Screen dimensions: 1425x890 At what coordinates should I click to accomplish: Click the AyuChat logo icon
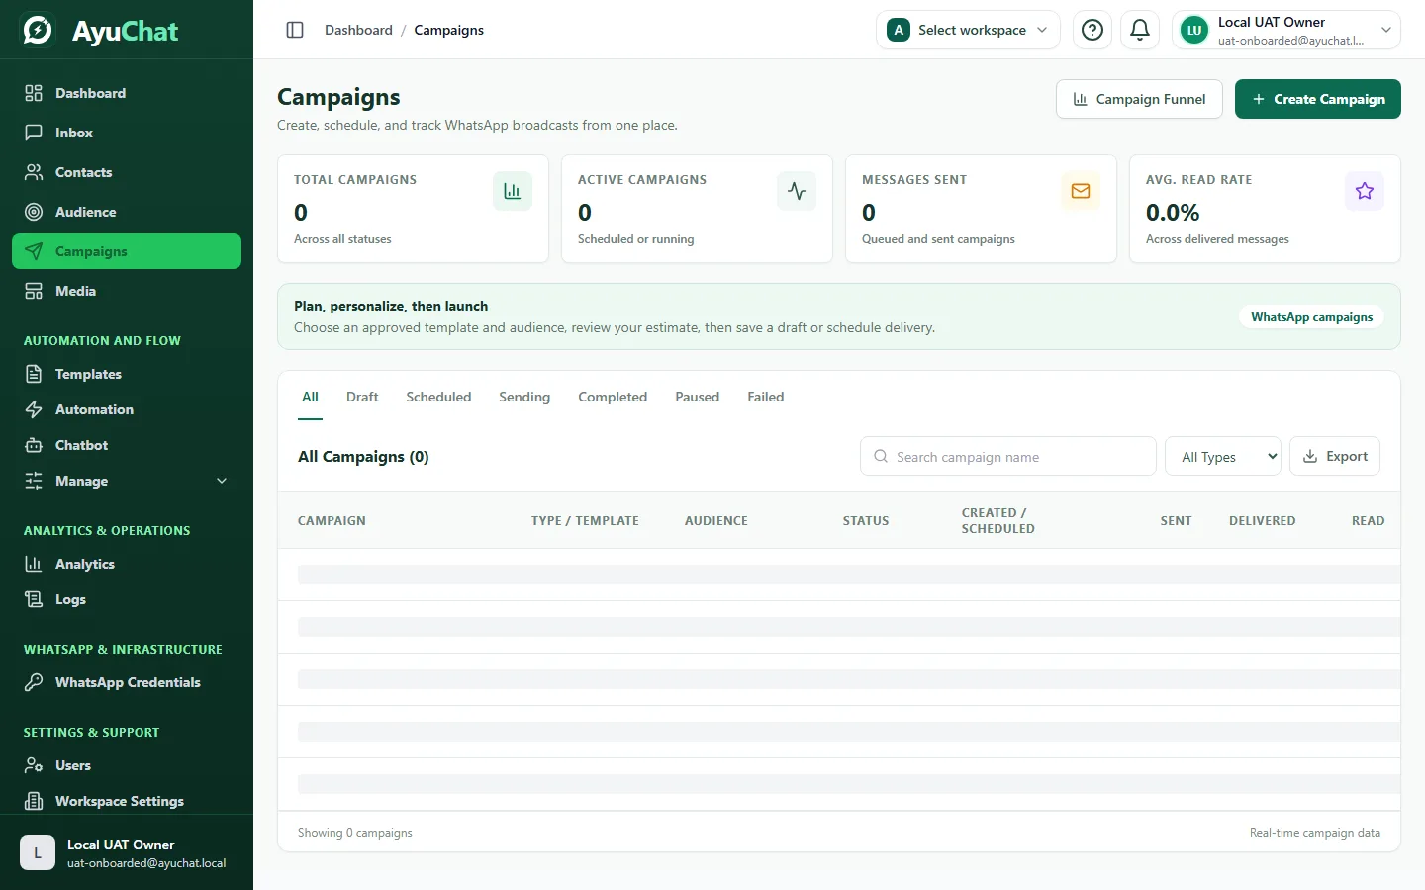tap(38, 31)
